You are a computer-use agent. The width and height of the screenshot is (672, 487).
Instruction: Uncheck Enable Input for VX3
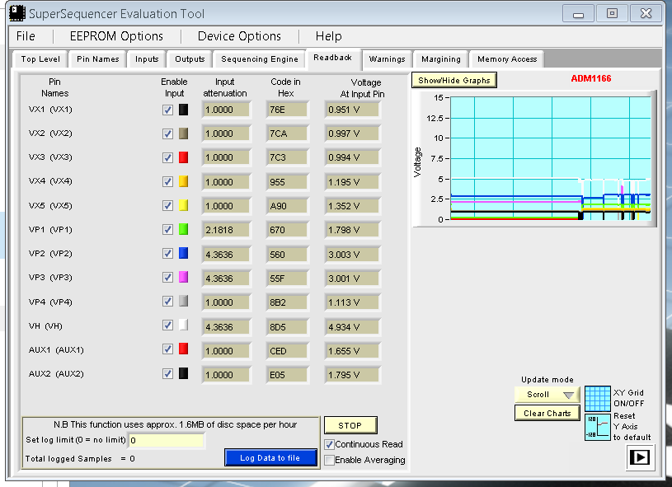tap(167, 158)
